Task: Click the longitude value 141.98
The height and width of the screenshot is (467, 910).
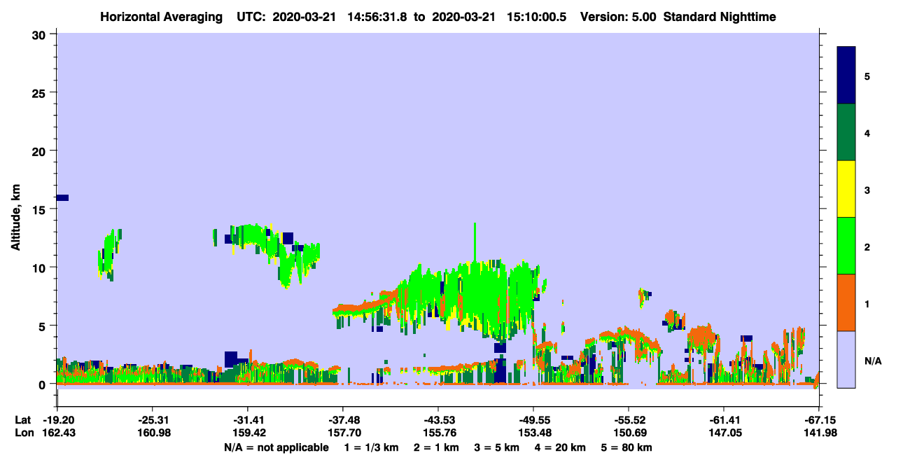Action: tap(819, 433)
